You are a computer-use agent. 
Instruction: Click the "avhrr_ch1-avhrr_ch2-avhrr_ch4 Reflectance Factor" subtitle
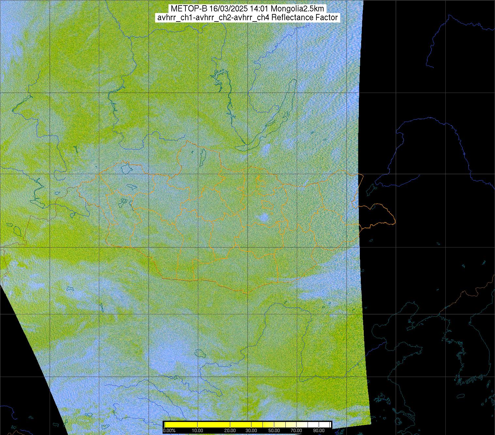point(248,18)
